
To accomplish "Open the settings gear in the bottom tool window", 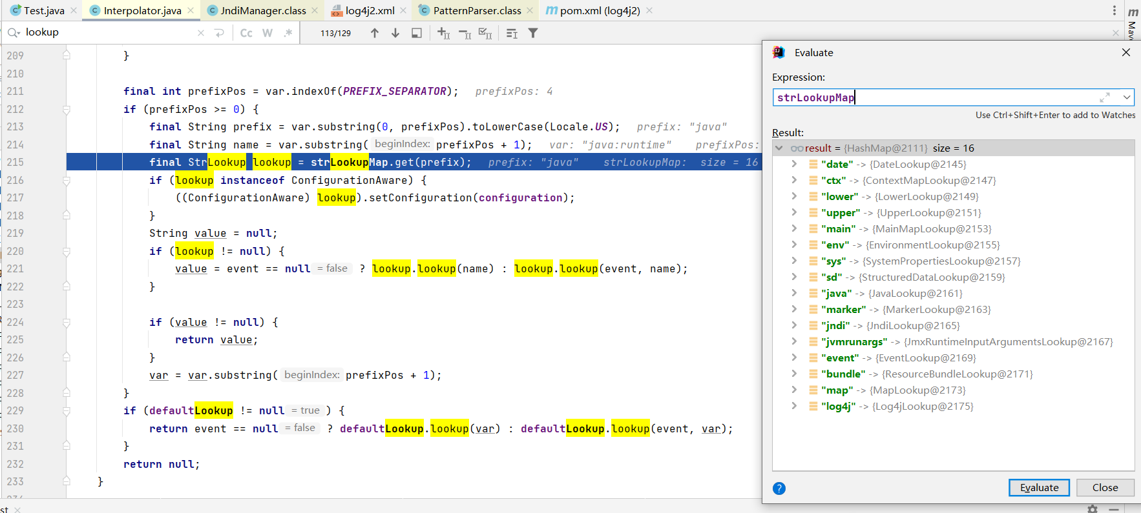I will pyautogui.click(x=1093, y=509).
